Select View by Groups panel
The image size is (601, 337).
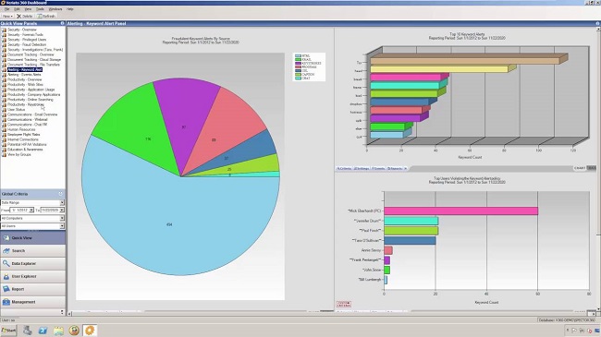(19, 154)
